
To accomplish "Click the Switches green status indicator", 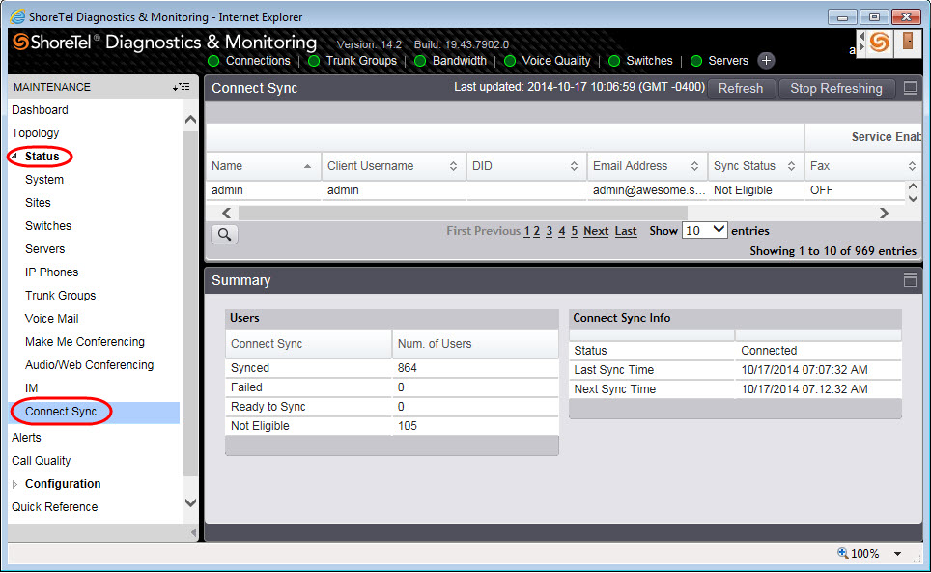I will click(x=614, y=61).
